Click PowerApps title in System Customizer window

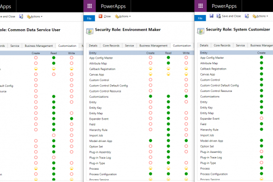224,6
